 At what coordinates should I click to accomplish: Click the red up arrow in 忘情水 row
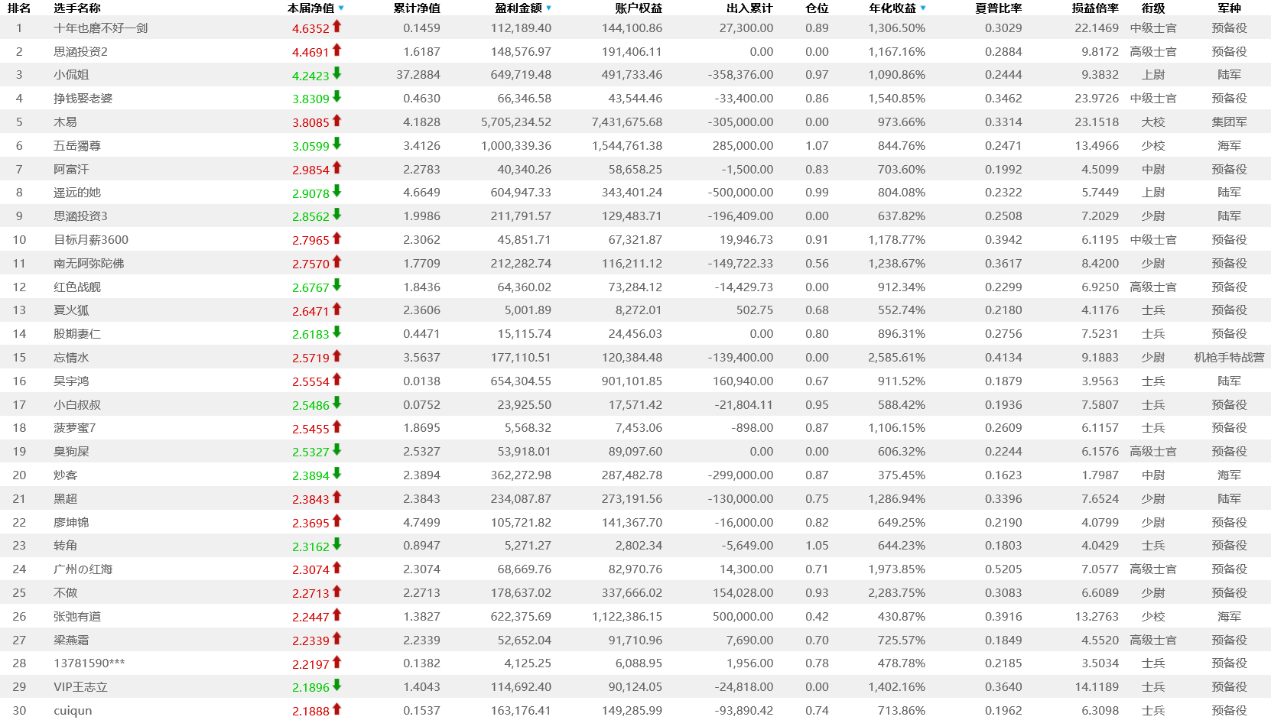pos(336,356)
